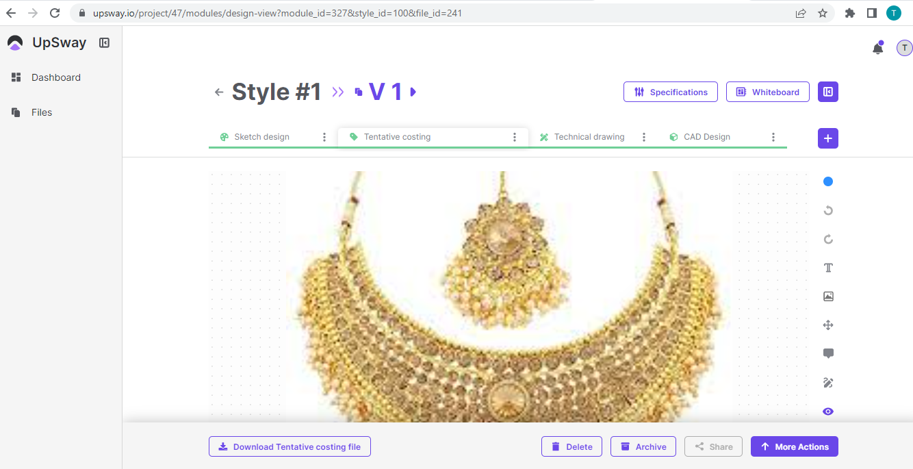Switch to the CAD Design tab

(x=706, y=137)
